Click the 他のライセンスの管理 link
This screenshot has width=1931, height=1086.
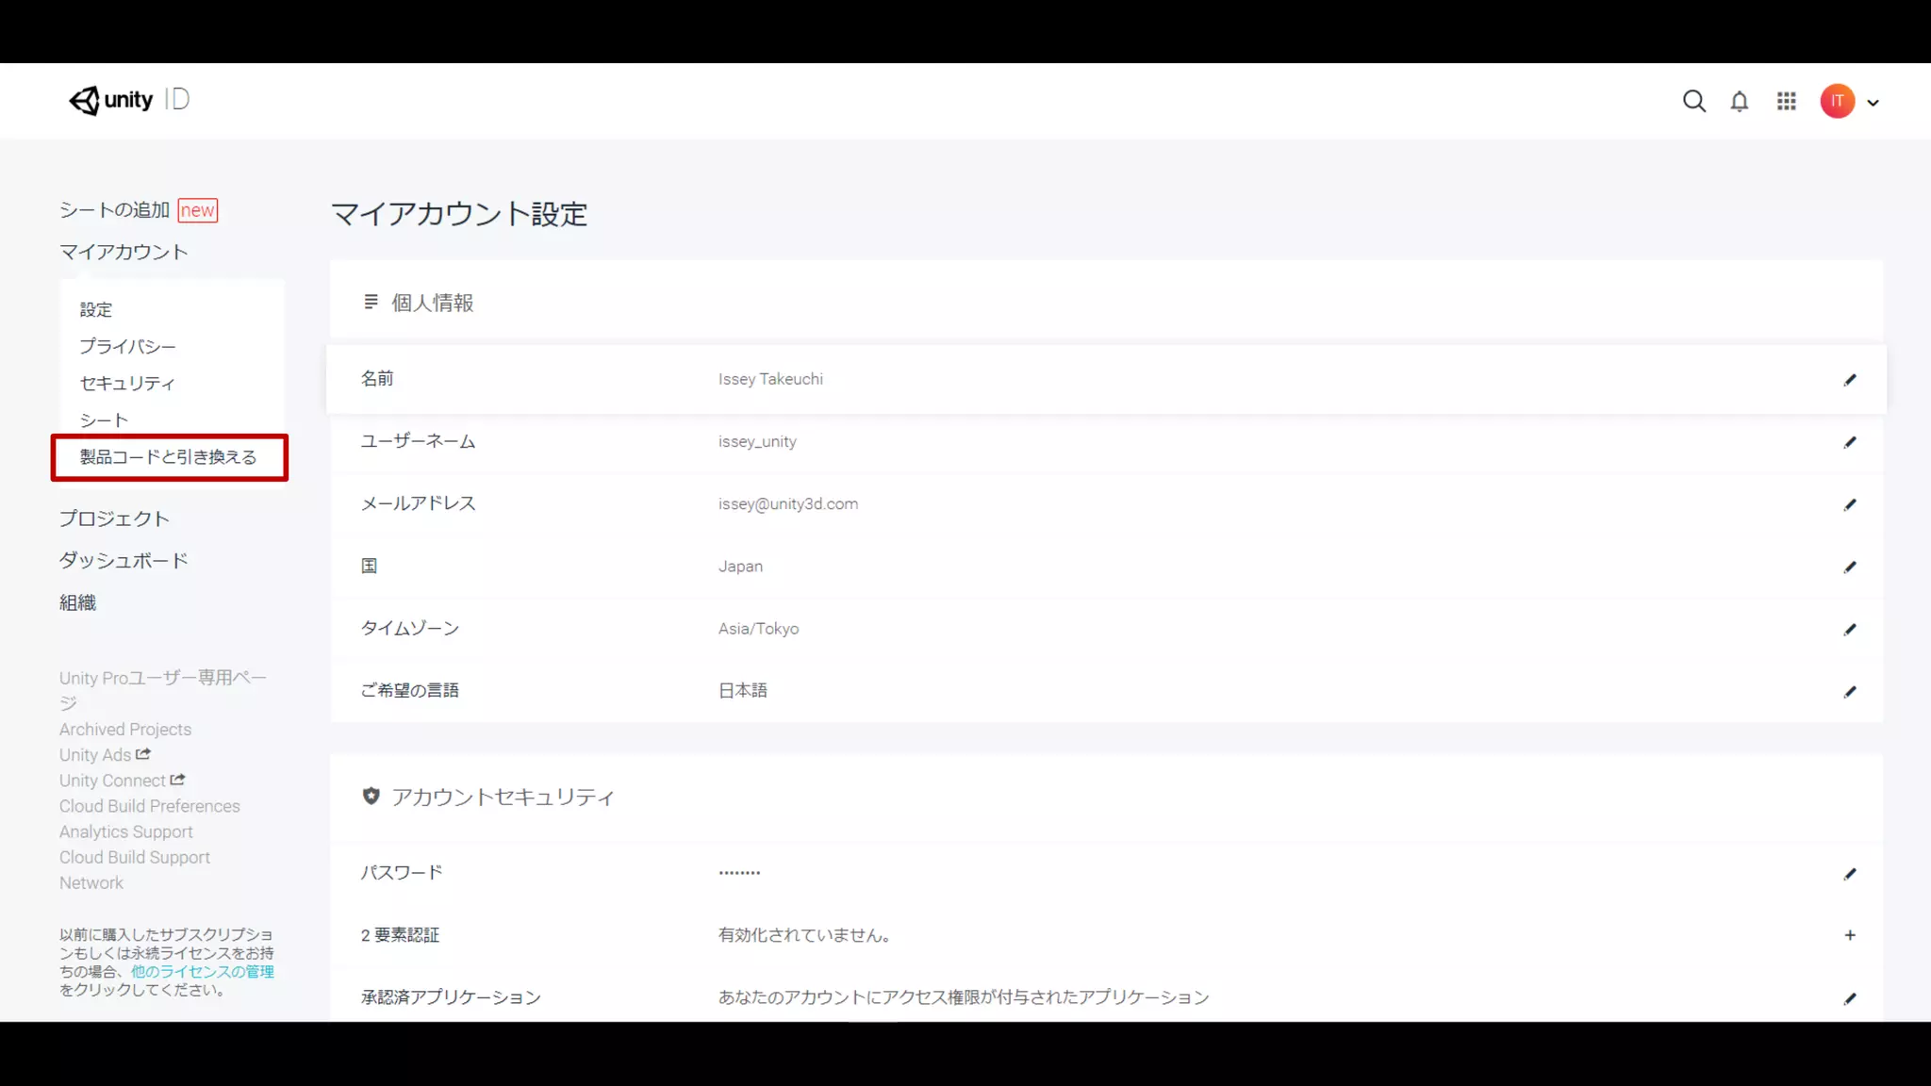[x=202, y=971]
